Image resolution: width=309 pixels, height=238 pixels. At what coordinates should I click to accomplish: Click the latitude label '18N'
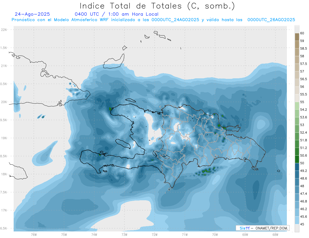[x=4, y=174]
